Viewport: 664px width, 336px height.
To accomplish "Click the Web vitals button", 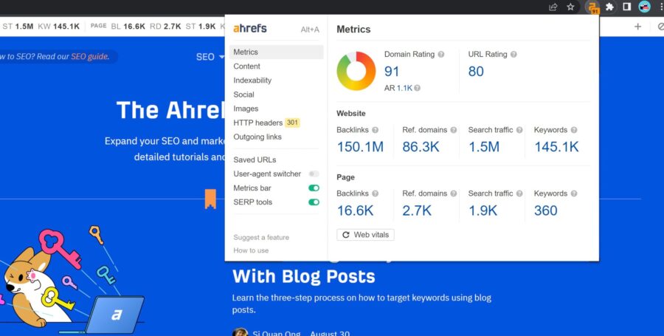I will point(365,235).
